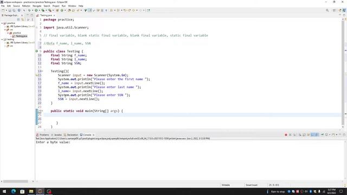Toggle Scroll Lock in Console toolbar
The height and width of the screenshot is (195, 347).
pos(304,135)
